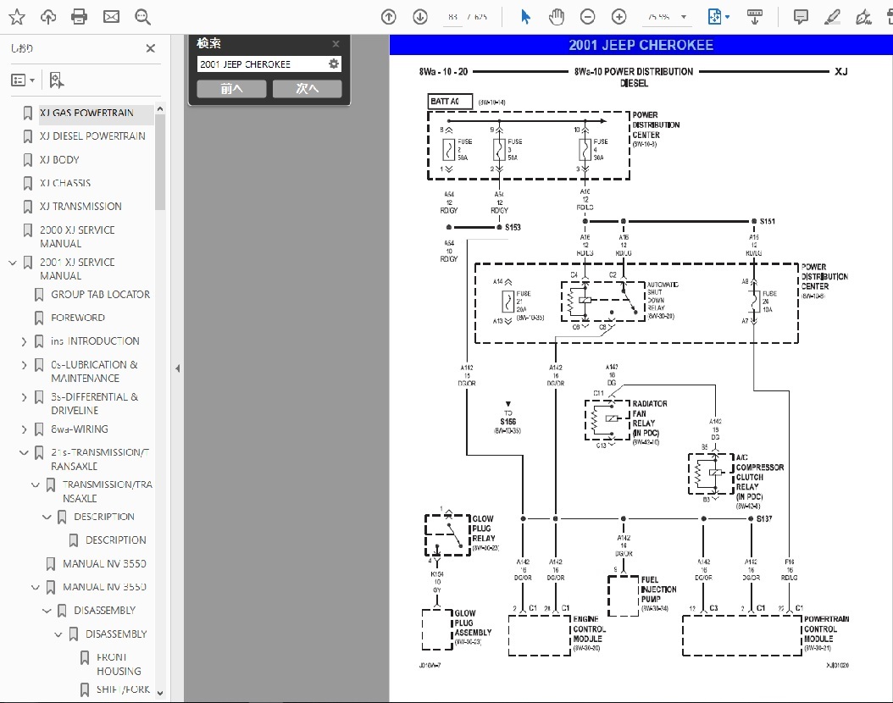Open GROUP TAB LOCATOR bookmark
The width and height of the screenshot is (893, 703).
100,294
